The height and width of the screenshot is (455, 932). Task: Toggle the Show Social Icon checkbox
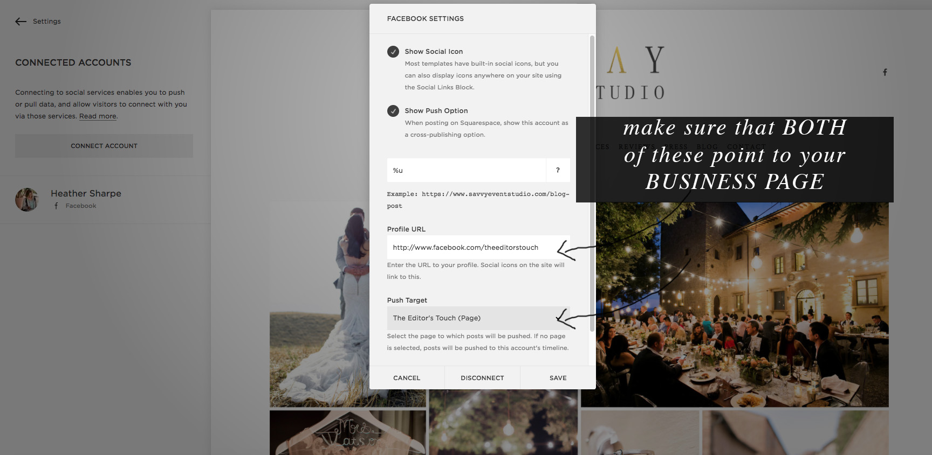coord(393,52)
